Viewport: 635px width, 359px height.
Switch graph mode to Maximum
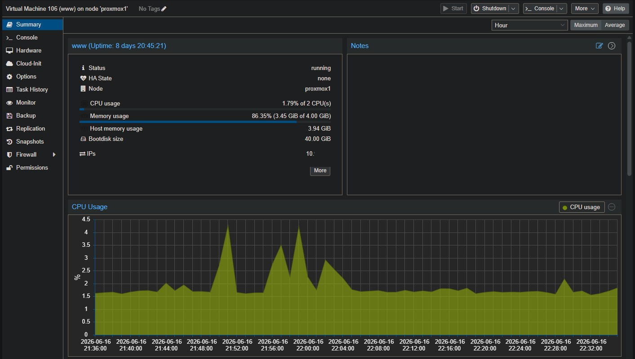click(x=586, y=25)
